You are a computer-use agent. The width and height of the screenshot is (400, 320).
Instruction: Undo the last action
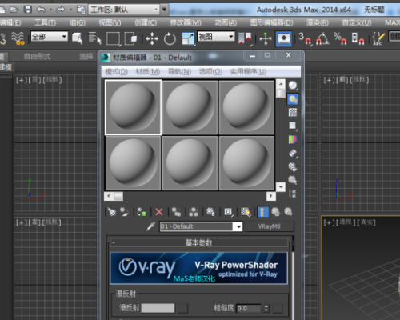(41, 10)
